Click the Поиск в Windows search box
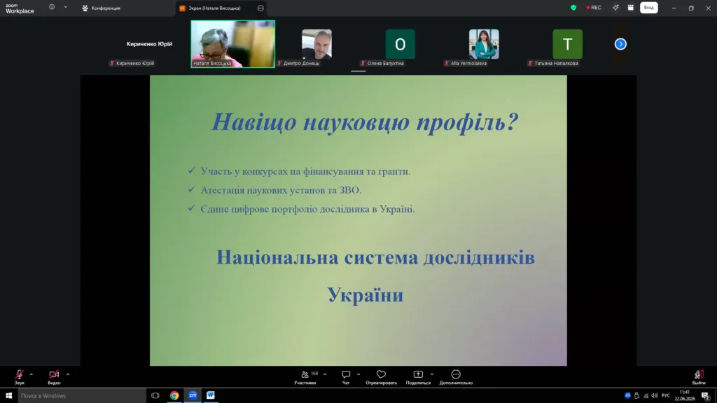The height and width of the screenshot is (403, 717). 82,396
